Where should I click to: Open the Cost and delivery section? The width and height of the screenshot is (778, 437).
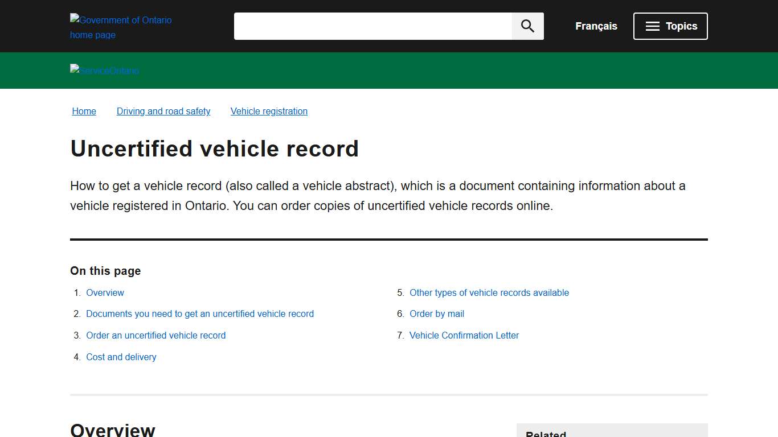click(121, 357)
